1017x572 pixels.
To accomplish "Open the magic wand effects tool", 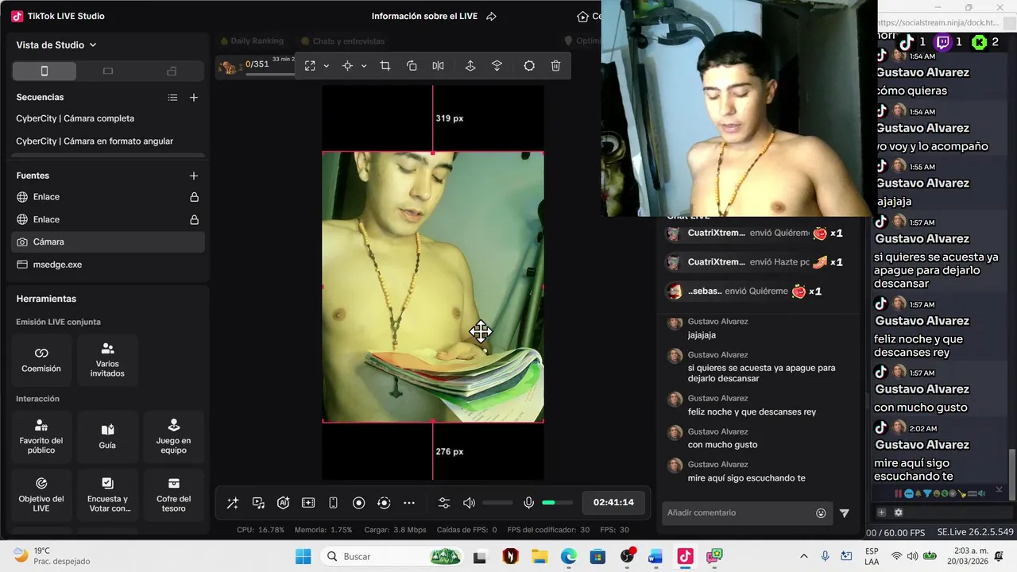I will pyautogui.click(x=232, y=503).
